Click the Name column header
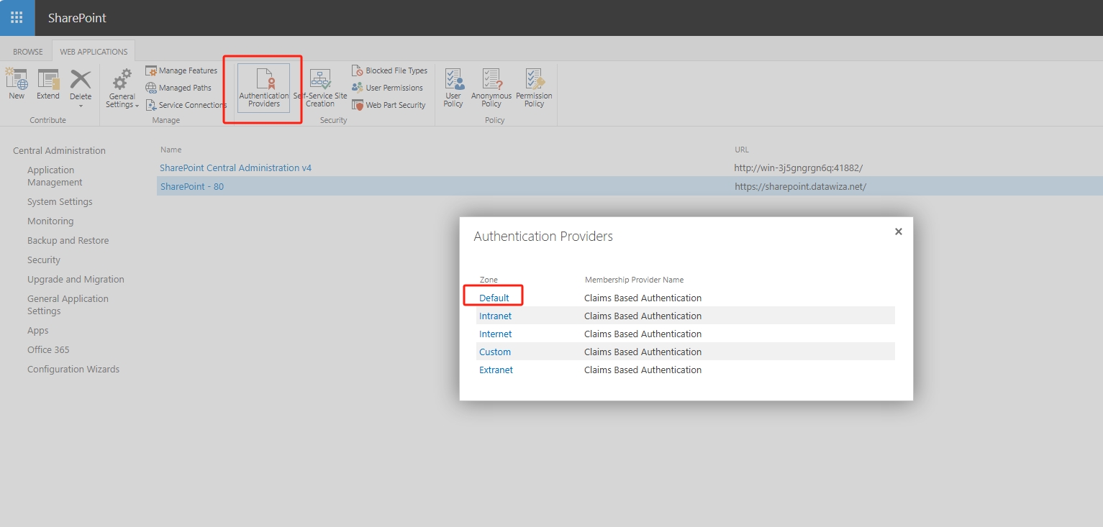 pos(171,150)
